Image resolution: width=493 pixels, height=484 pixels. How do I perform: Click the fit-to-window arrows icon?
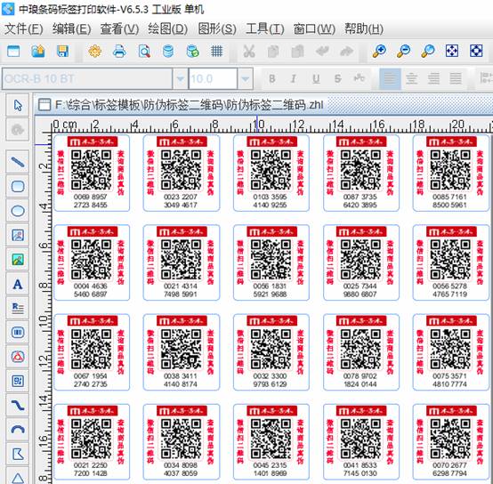click(x=452, y=51)
